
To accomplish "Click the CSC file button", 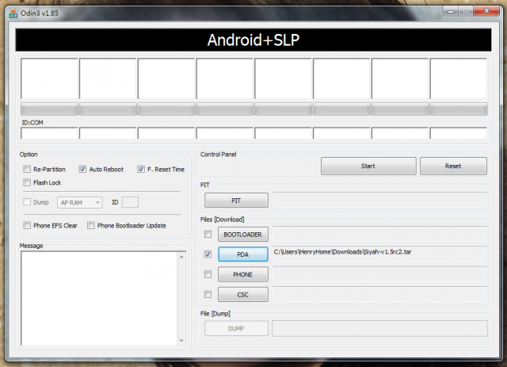I will pos(243,295).
